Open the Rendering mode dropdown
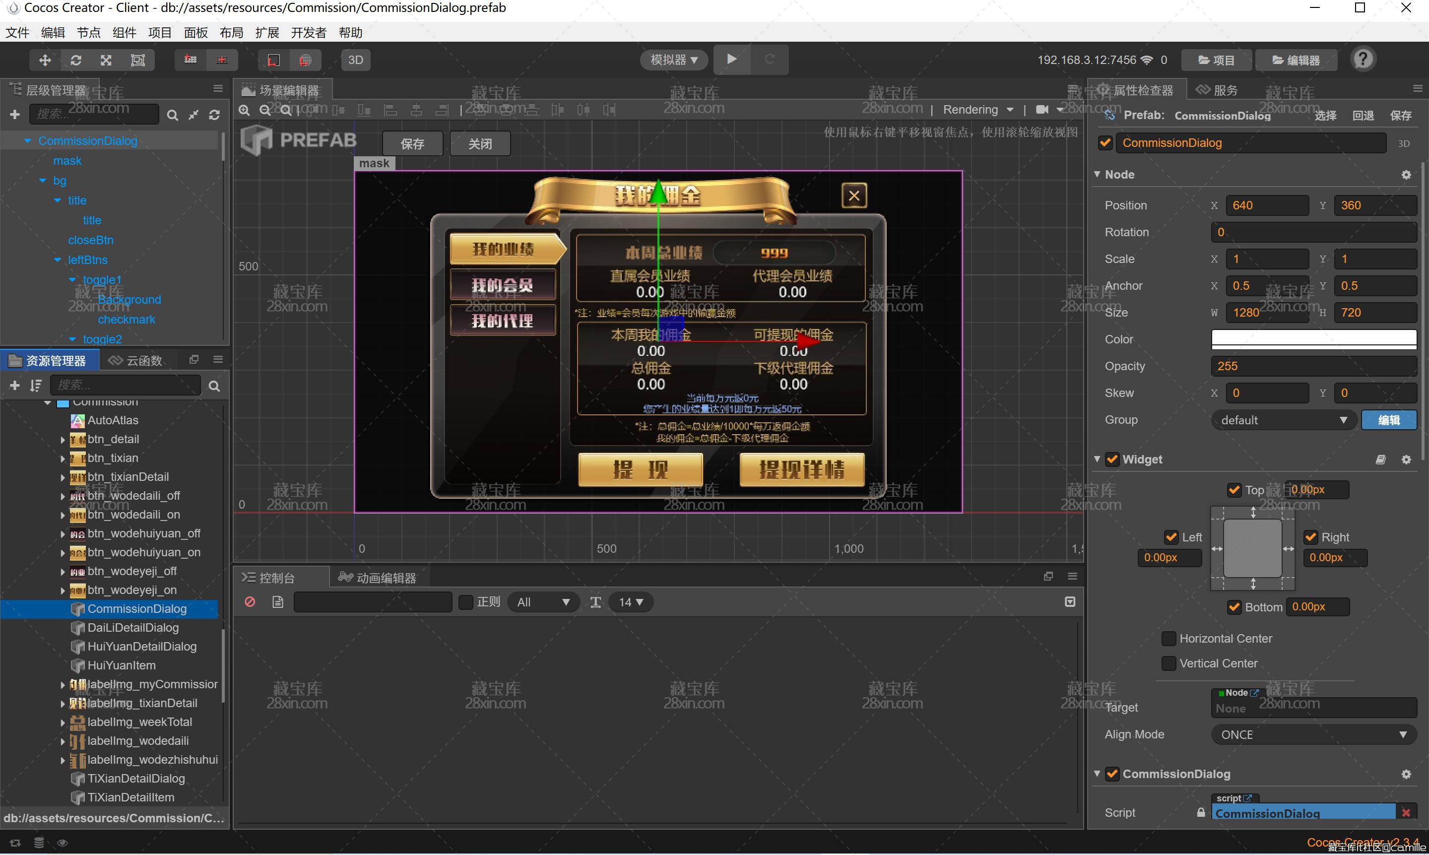 [978, 110]
